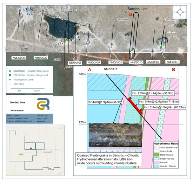Click the Potassic pink legend swatch
The width and height of the screenshot is (193, 179).
pyautogui.click(x=156, y=162)
